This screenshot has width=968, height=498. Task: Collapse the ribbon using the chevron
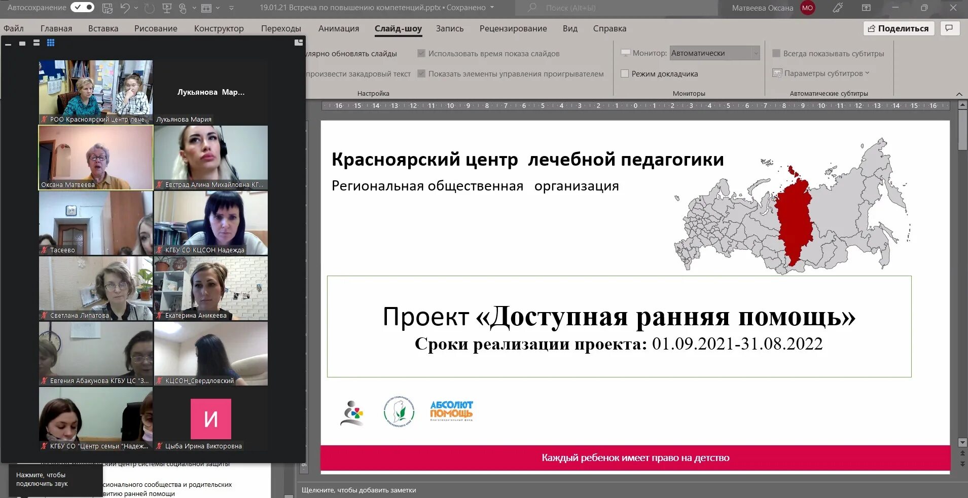[960, 94]
